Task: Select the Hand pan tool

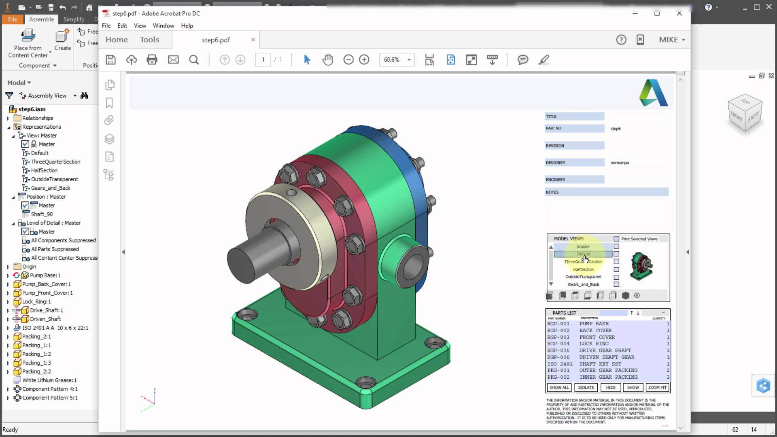Action: coord(327,60)
